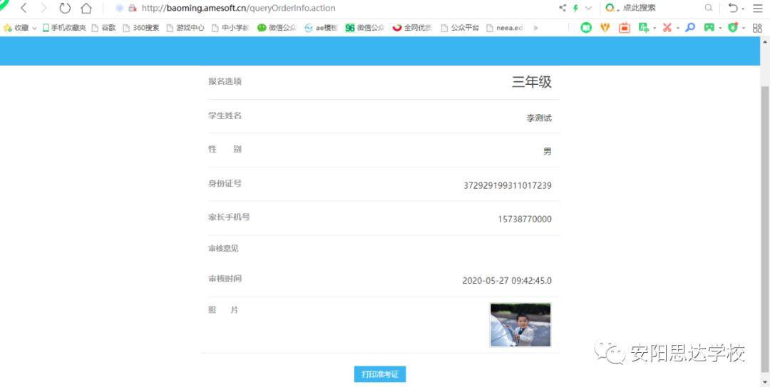
Task: Expand the hidden bookmarks overflow chevron
Action: pyautogui.click(x=535, y=28)
